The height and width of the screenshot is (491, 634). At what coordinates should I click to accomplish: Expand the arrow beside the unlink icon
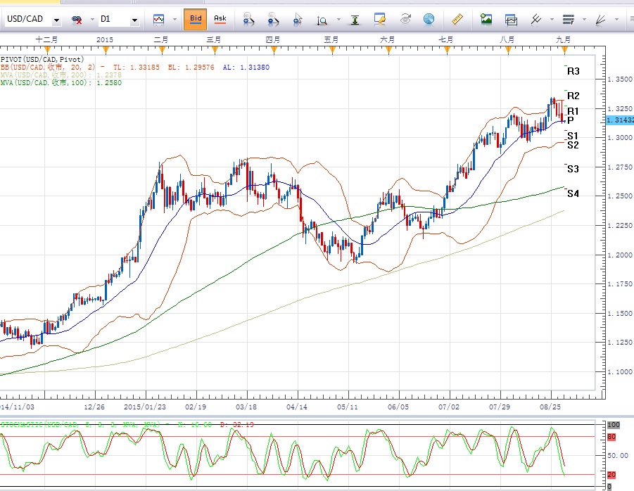pyautogui.click(x=92, y=20)
